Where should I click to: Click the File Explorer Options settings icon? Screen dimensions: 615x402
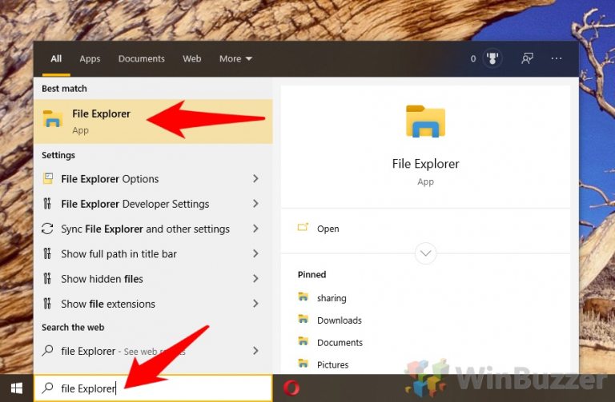coord(48,178)
